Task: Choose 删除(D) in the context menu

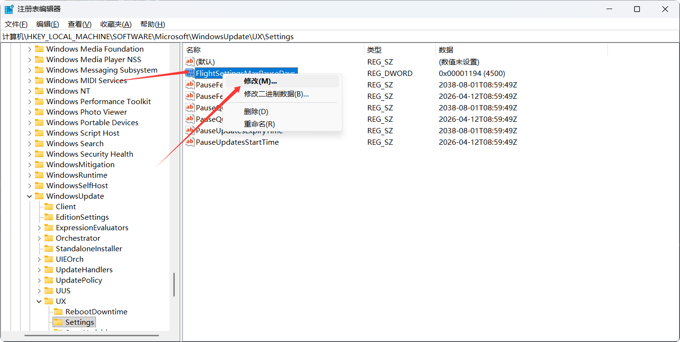Action: [256, 112]
